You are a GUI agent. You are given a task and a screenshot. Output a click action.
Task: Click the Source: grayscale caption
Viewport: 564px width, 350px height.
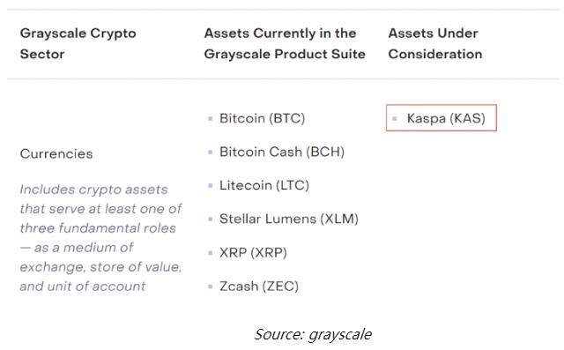click(x=313, y=334)
